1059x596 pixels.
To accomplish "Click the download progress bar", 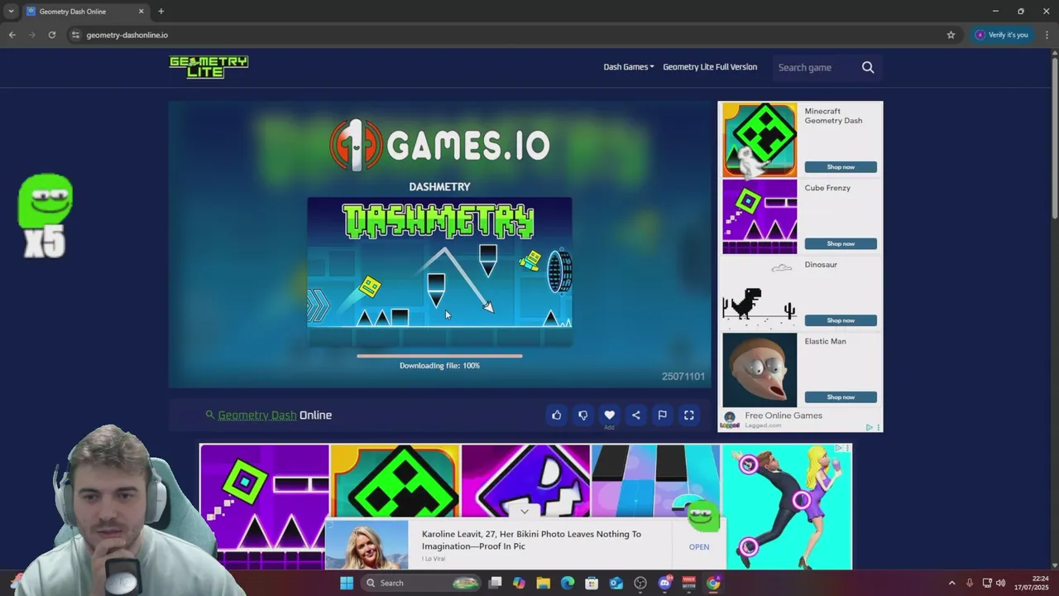I will [439, 356].
